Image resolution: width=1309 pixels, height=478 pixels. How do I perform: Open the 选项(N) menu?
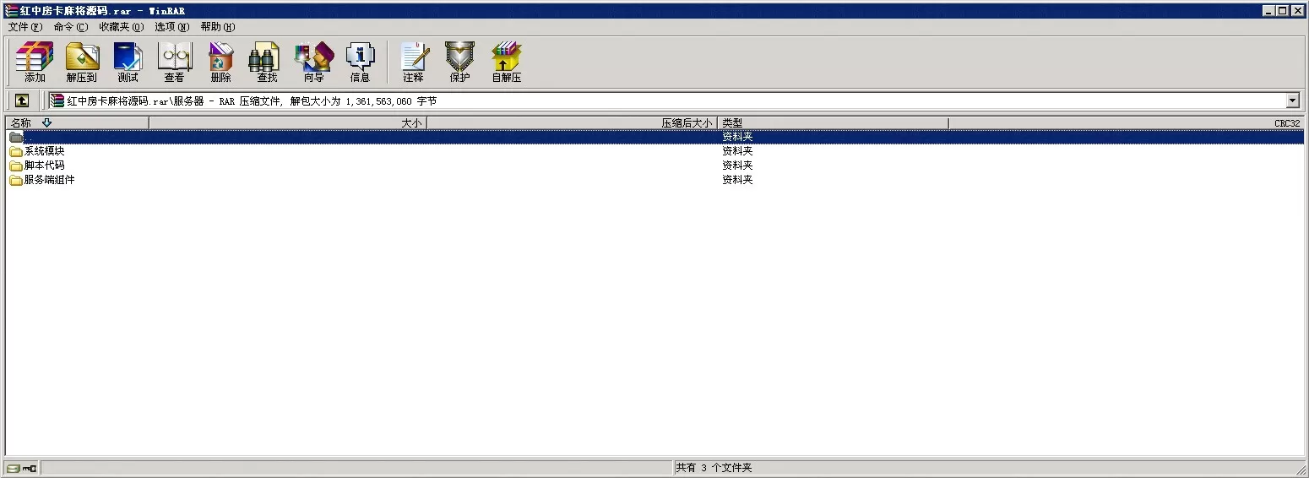click(171, 27)
